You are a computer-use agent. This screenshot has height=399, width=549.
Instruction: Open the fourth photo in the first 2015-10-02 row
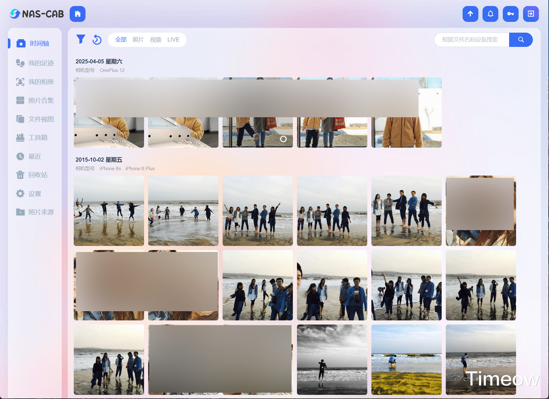pyautogui.click(x=332, y=211)
